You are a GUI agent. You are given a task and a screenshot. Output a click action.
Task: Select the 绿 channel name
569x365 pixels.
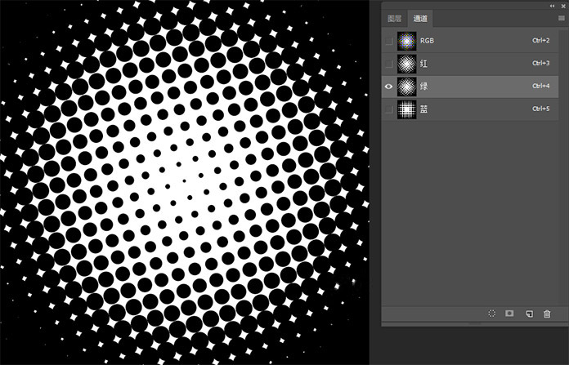[423, 87]
